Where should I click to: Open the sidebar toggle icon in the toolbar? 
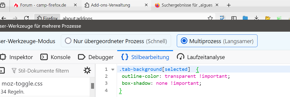(234, 18)
